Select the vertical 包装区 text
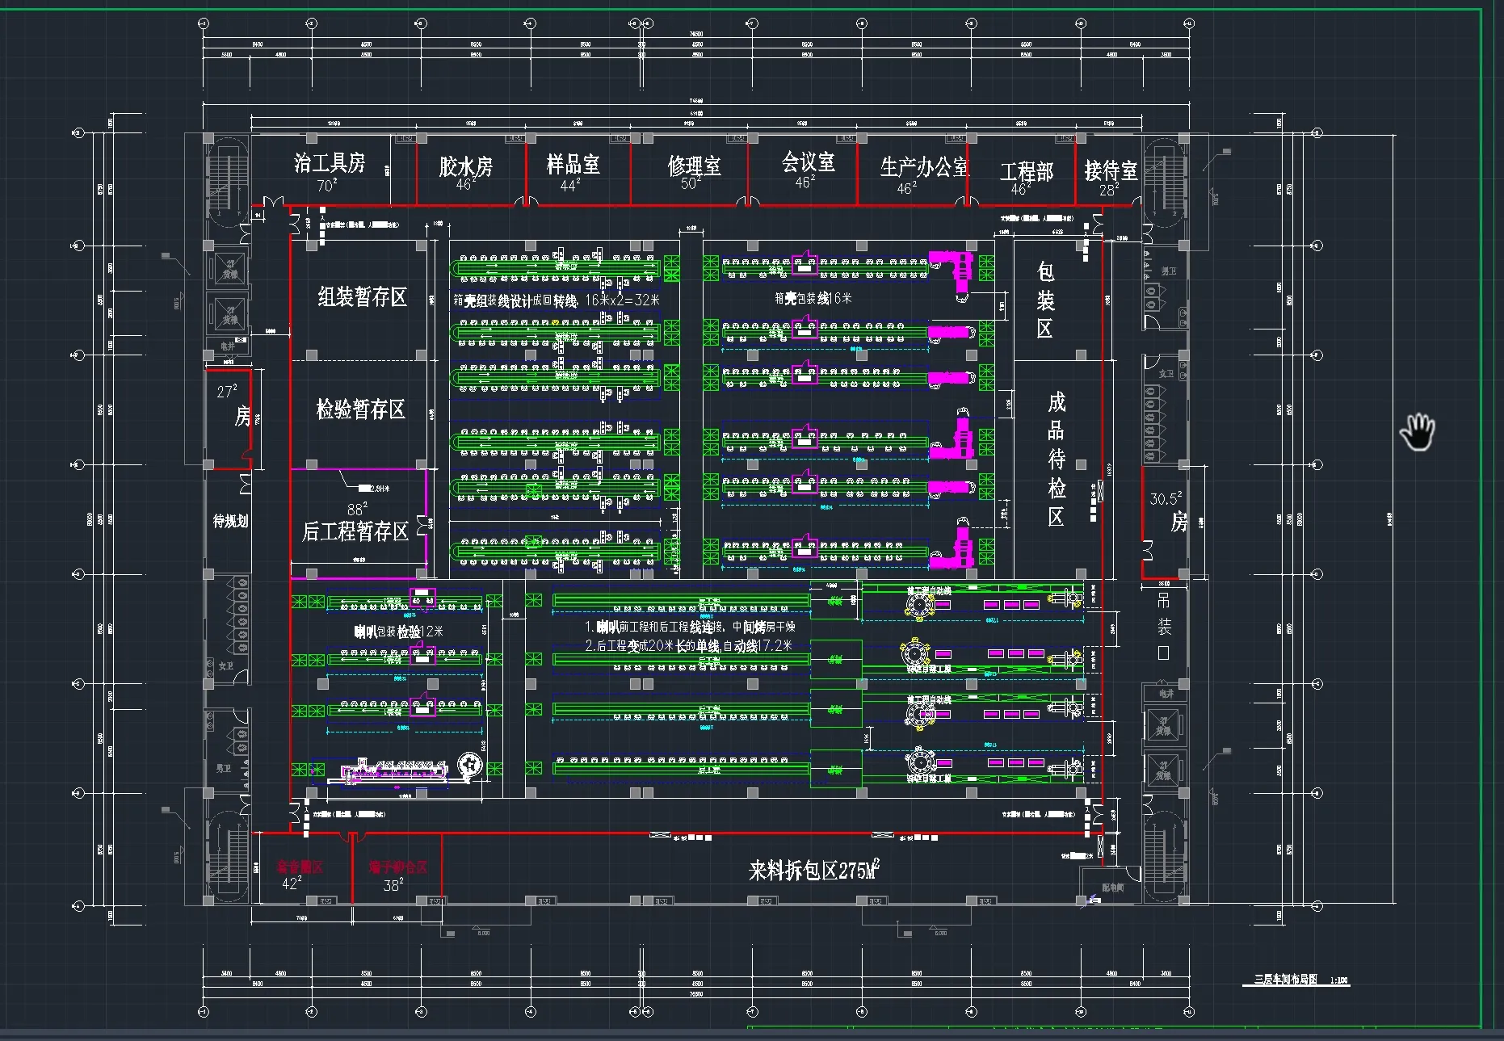 click(x=1045, y=300)
